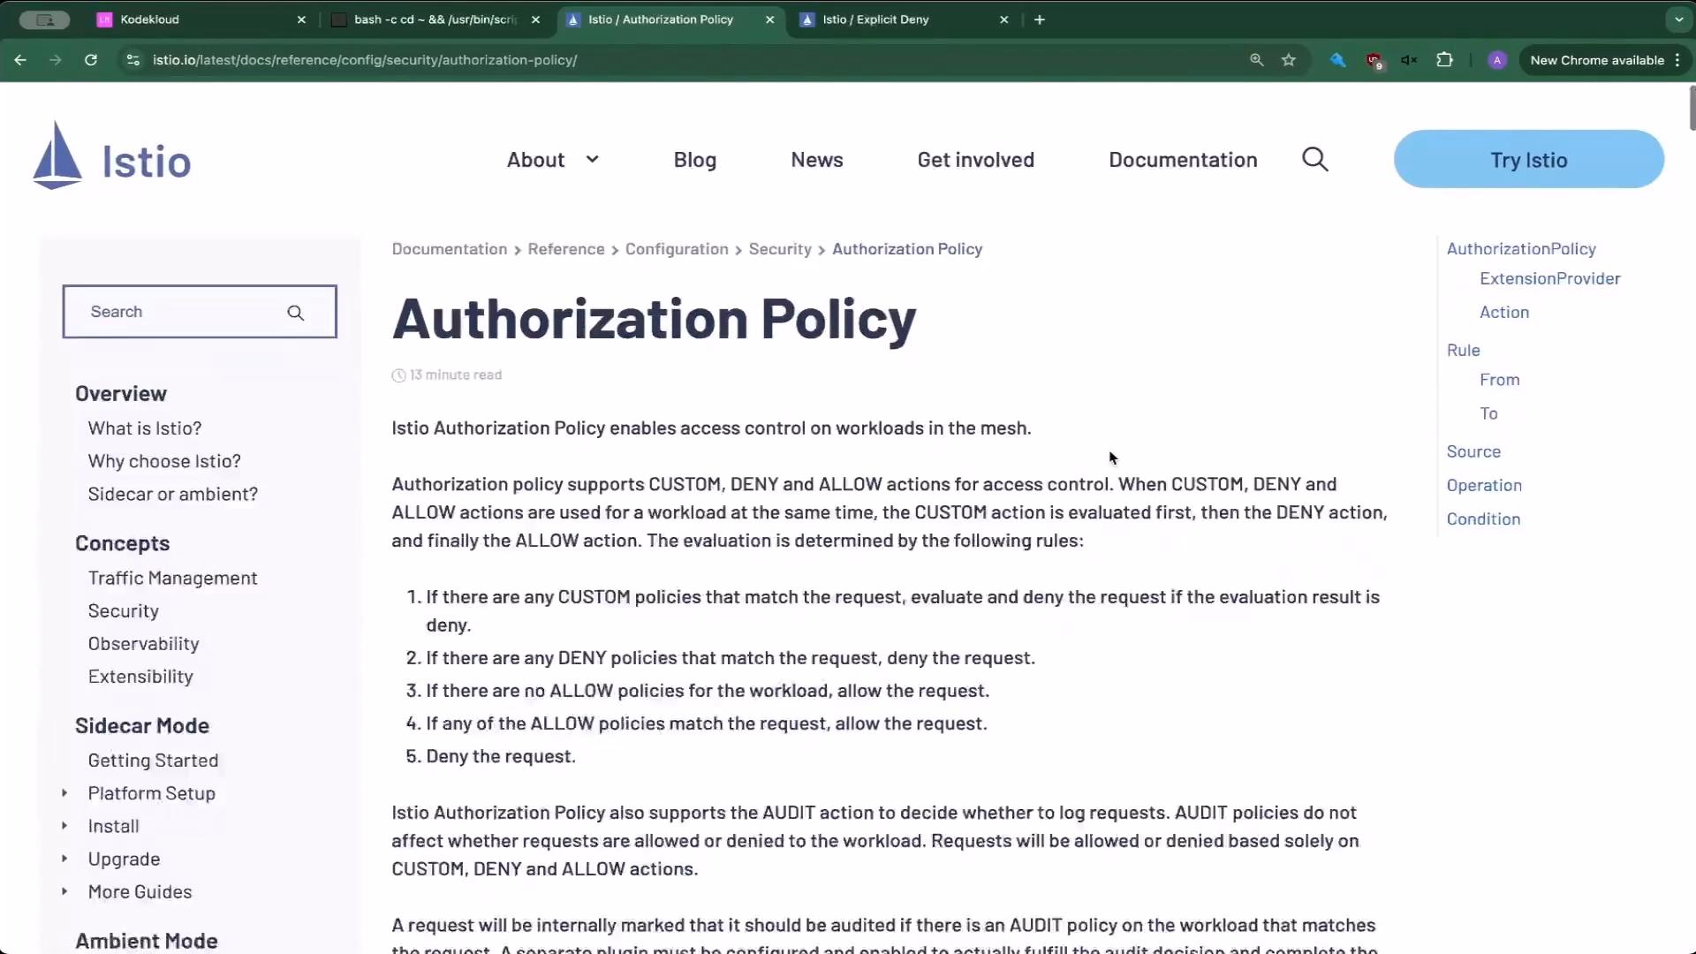Click the blue pen extension icon
1696x954 pixels.
pos(1338,60)
